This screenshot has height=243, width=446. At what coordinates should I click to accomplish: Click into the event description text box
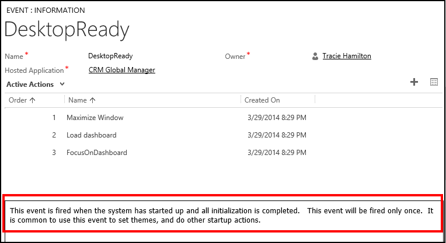coord(222,215)
